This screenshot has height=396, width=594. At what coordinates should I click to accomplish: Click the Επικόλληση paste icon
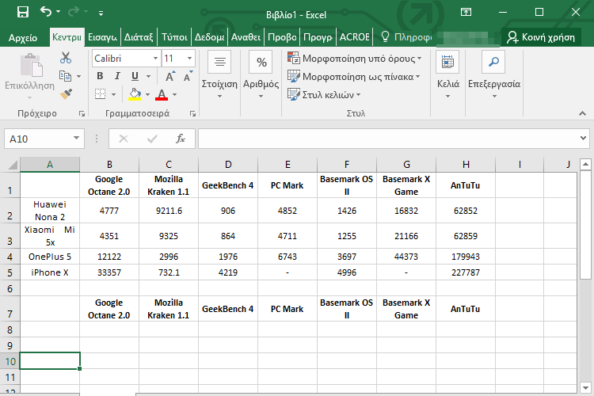point(32,65)
